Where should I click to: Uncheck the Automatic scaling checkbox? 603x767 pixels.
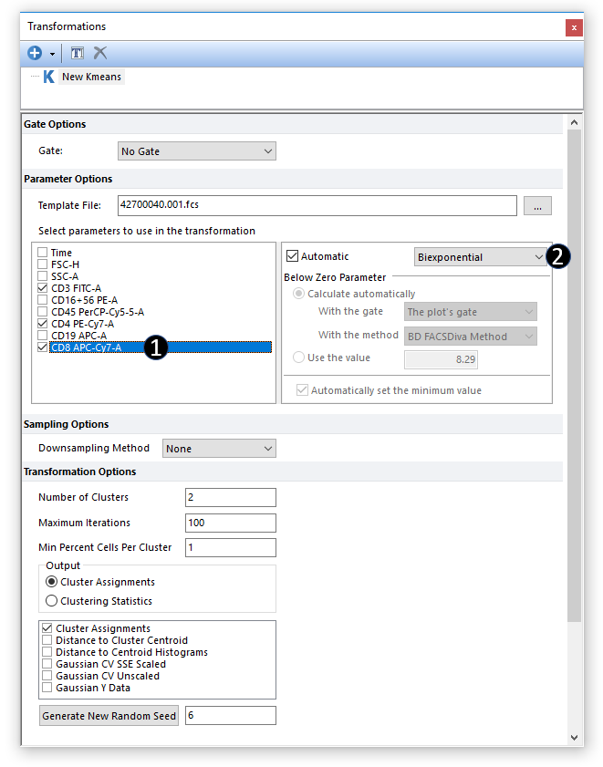(293, 257)
